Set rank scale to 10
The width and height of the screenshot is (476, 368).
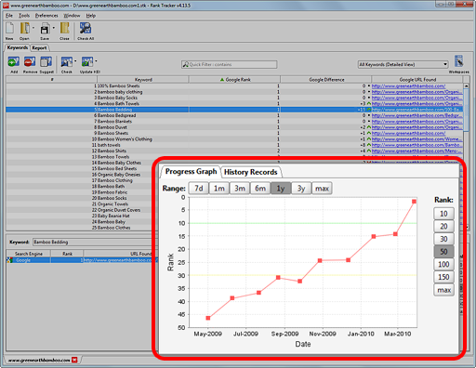443,214
